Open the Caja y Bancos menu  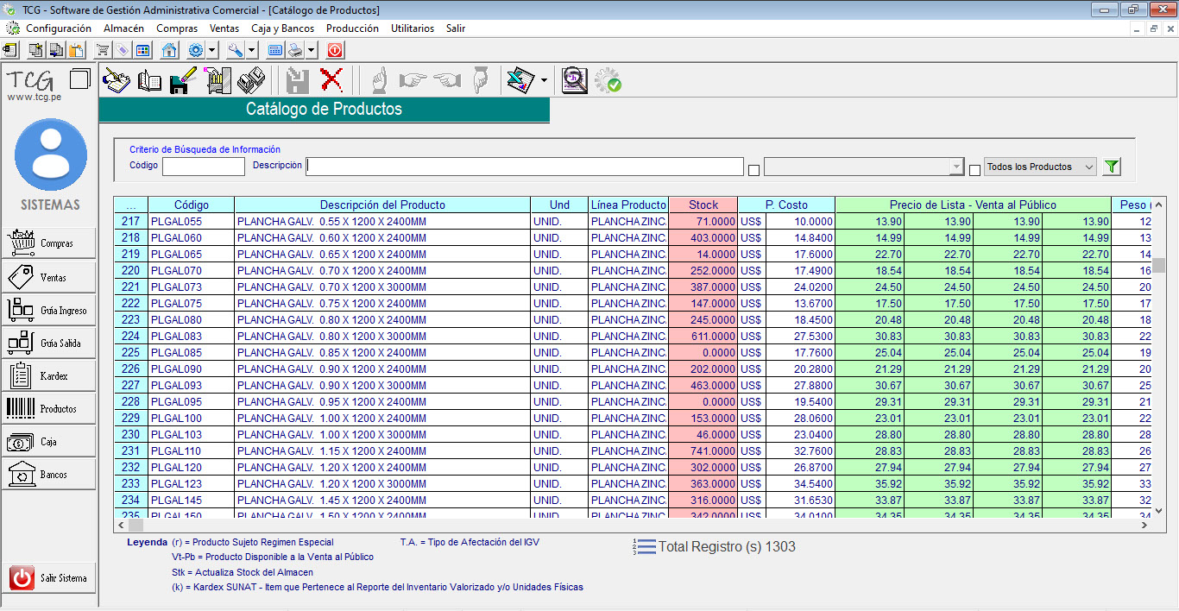[282, 28]
